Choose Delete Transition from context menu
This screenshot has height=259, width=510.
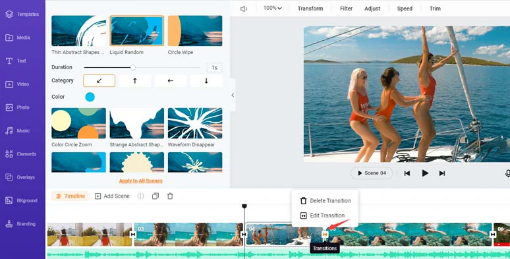(326, 201)
